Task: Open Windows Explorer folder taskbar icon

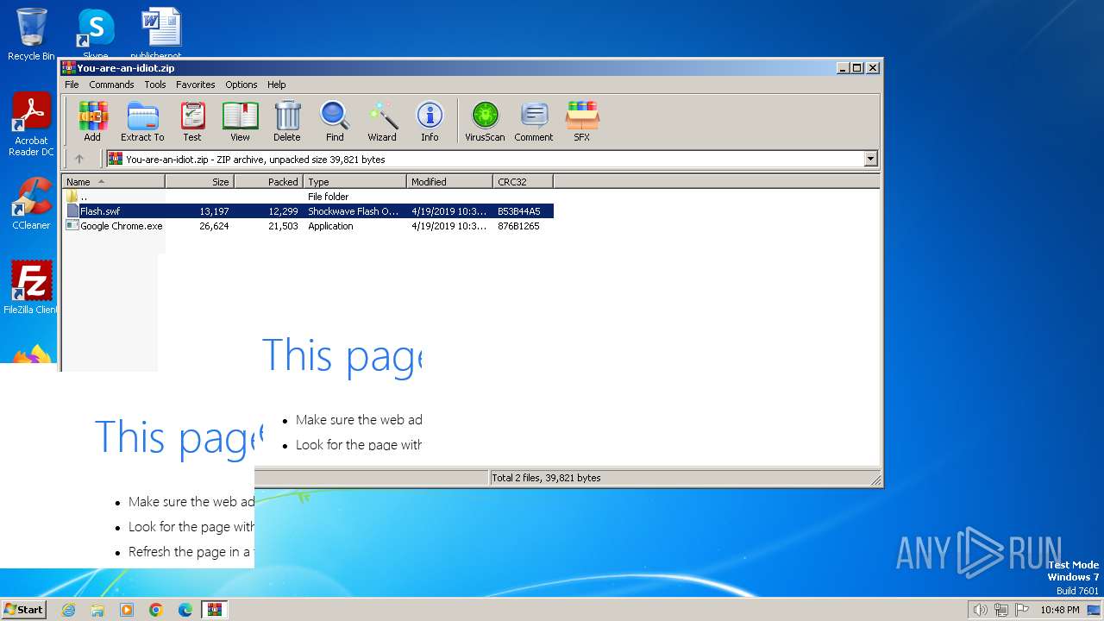Action: point(97,610)
